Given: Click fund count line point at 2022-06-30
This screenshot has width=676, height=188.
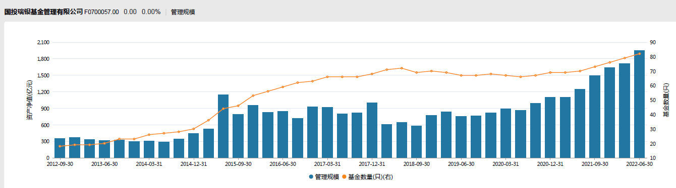Looking at the screenshot, I should pos(639,54).
